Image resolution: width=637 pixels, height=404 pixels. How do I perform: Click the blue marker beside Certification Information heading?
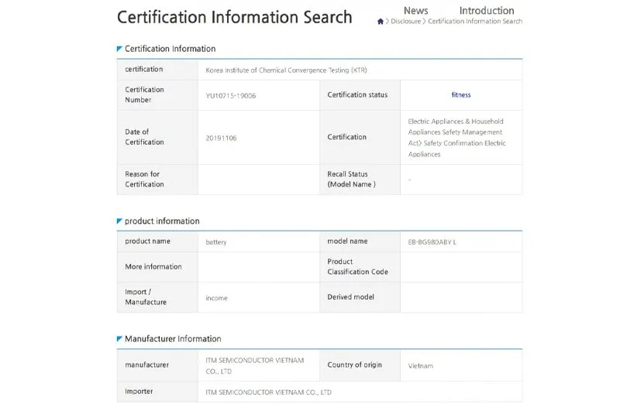pyautogui.click(x=119, y=49)
